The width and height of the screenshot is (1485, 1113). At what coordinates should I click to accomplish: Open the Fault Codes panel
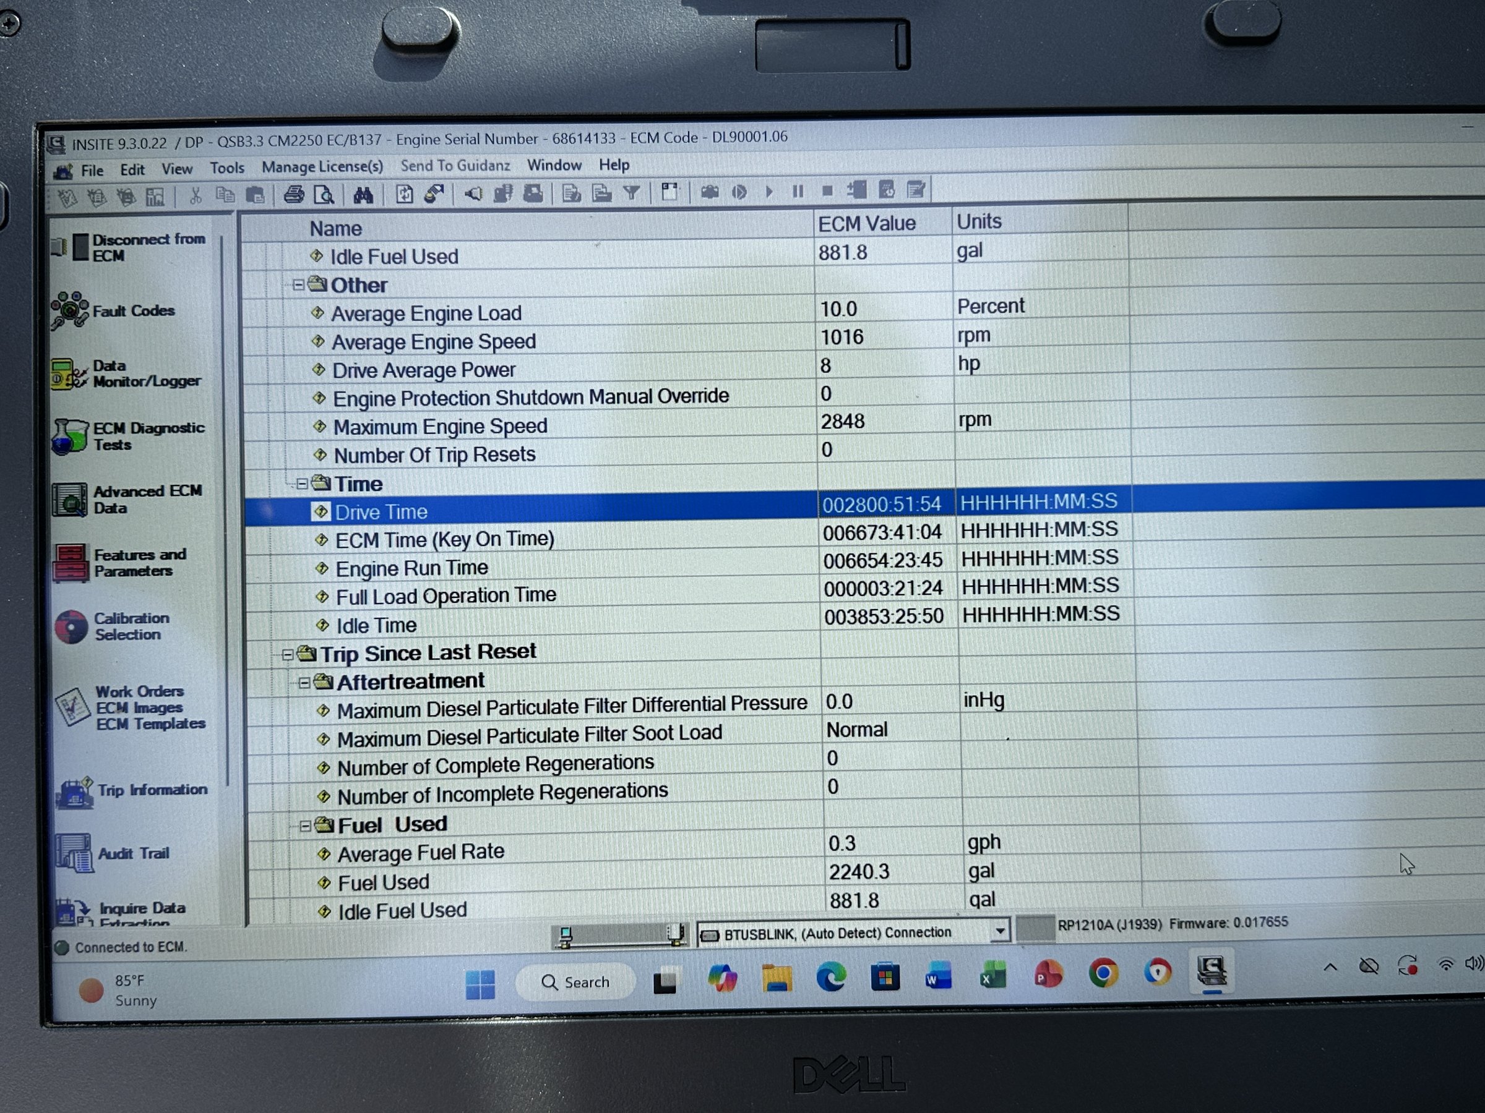[114, 310]
